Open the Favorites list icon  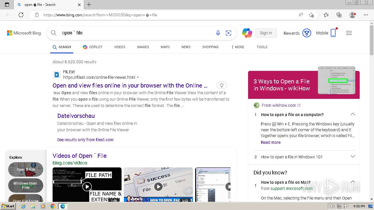point(326,15)
